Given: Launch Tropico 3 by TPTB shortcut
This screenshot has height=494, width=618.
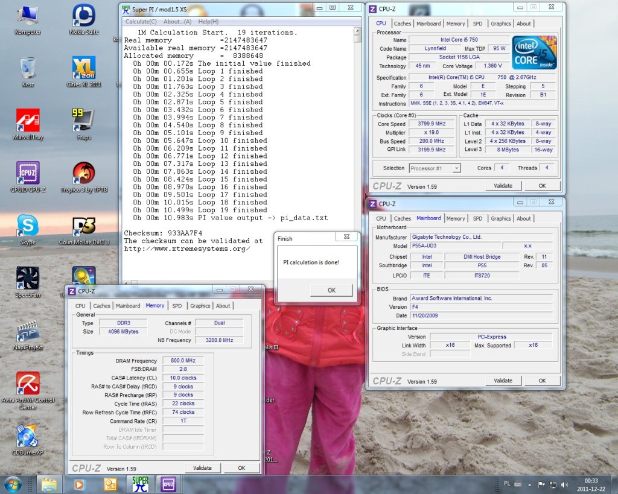Looking at the screenshot, I should point(83,177).
